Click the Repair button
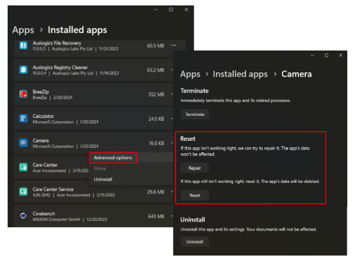The width and height of the screenshot is (356, 261). (x=194, y=168)
